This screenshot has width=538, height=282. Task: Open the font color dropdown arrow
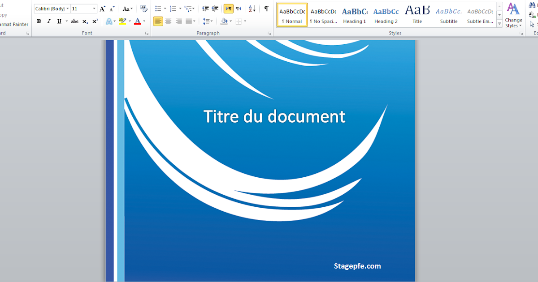coord(144,21)
